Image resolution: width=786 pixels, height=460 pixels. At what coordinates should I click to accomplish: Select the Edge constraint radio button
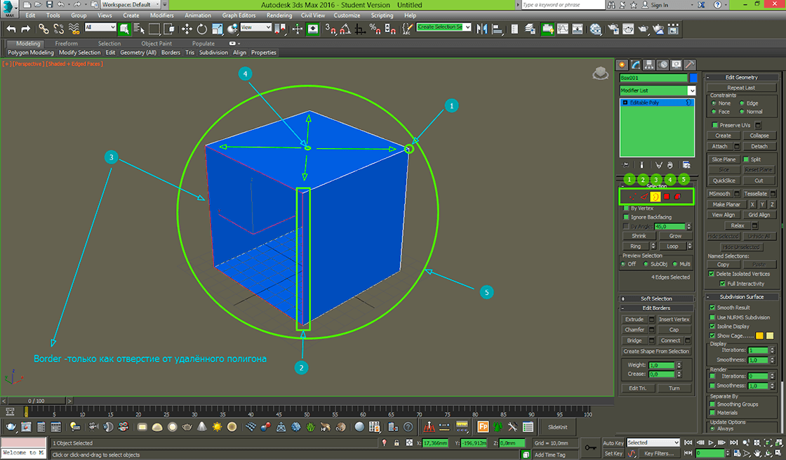742,103
